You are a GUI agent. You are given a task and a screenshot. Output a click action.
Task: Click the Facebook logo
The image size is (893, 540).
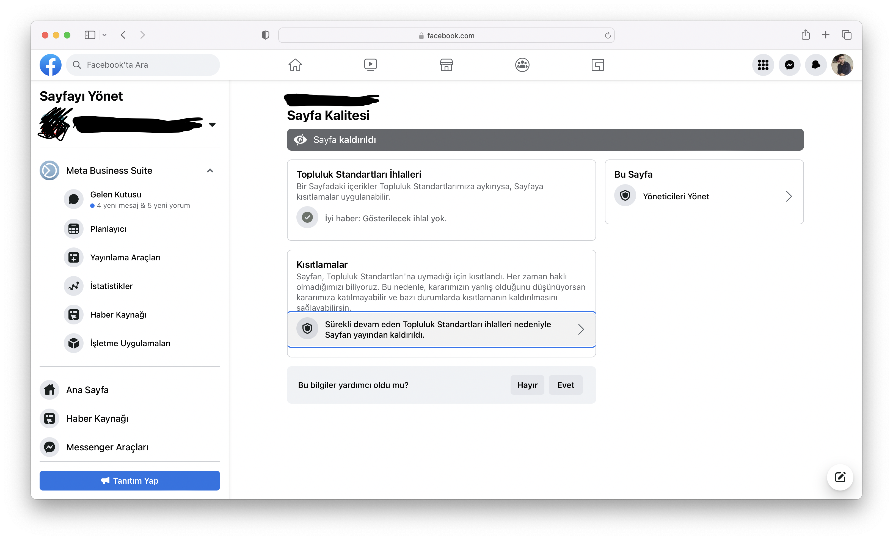pos(50,65)
